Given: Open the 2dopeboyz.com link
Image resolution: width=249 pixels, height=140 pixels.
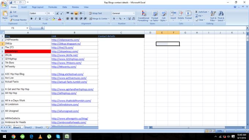Looking at the screenshot, I should point(65,51).
